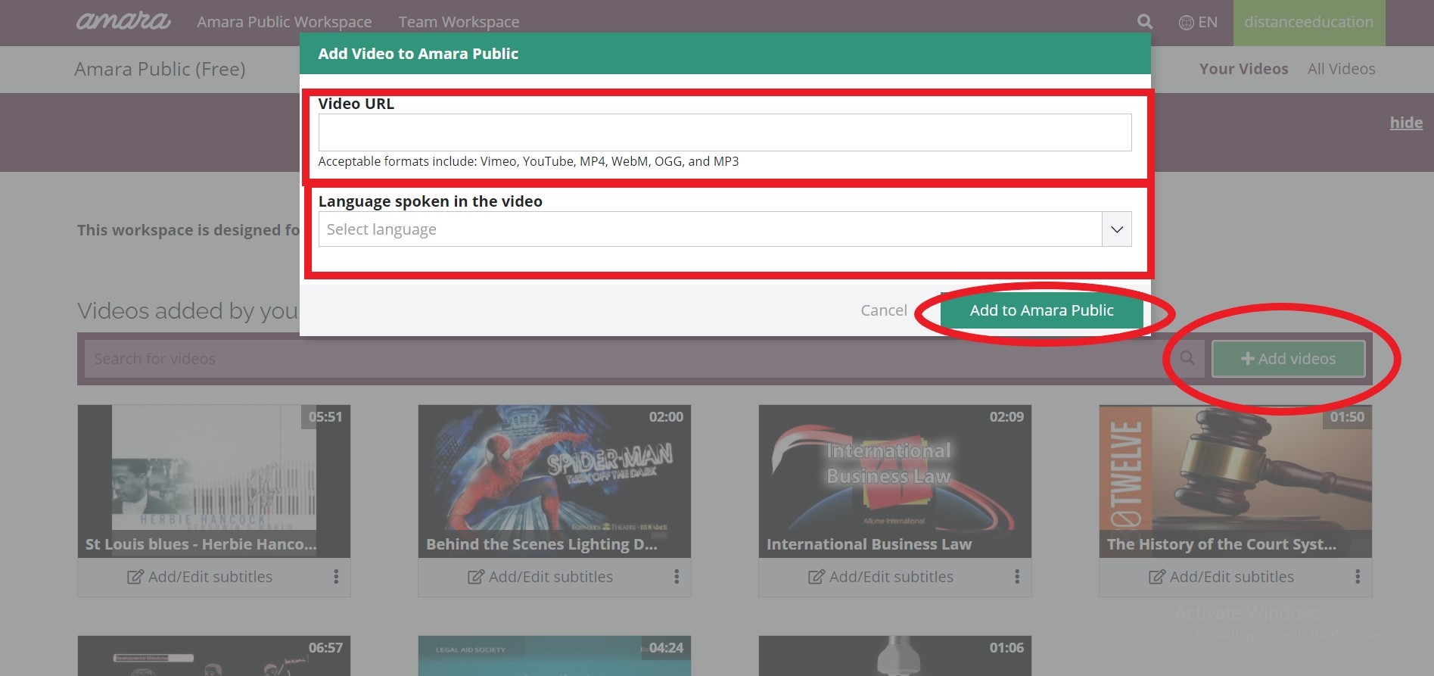This screenshot has height=676, width=1434.
Task: Click the hide link
Action: coord(1405,123)
